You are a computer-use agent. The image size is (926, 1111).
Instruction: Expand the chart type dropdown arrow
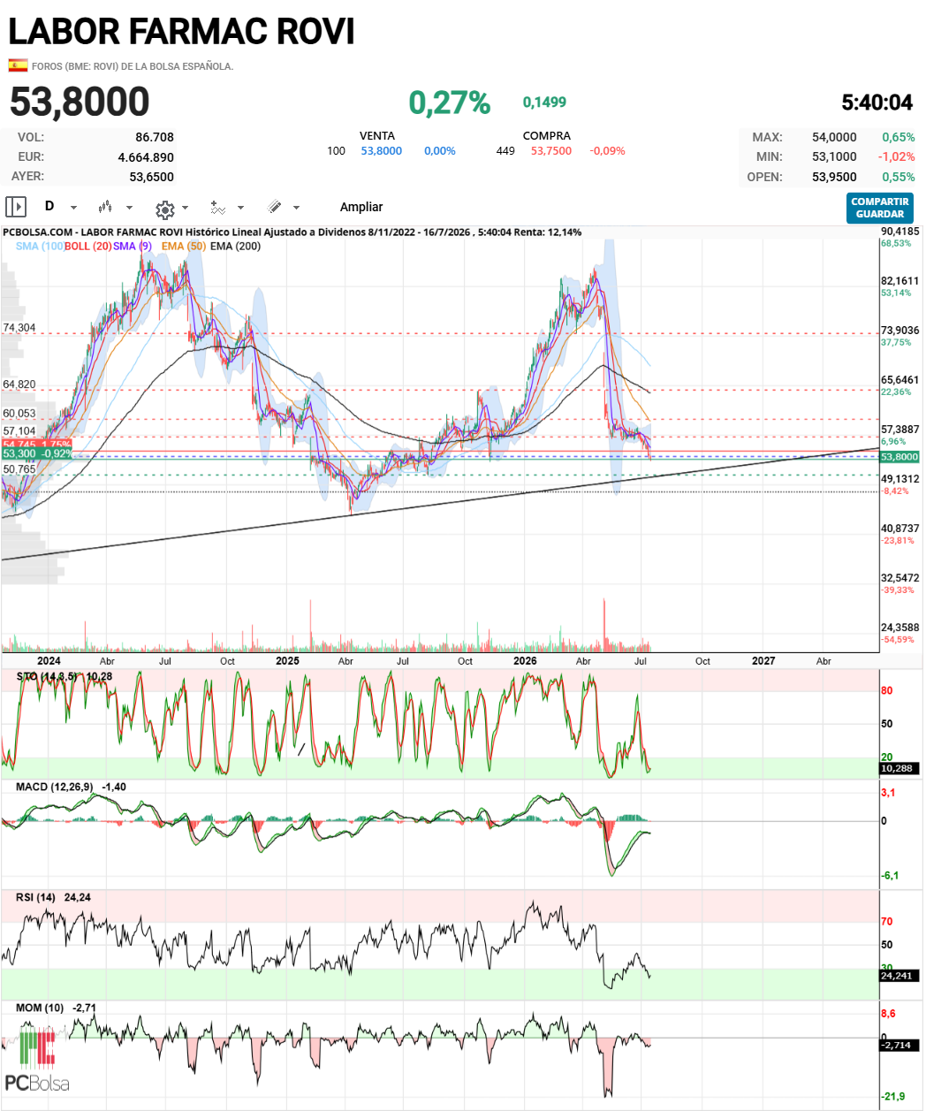129,208
